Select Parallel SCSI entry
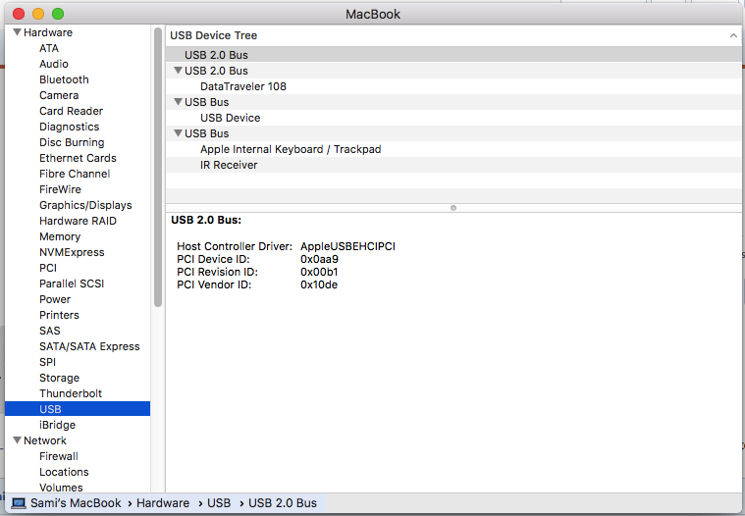 tap(72, 284)
